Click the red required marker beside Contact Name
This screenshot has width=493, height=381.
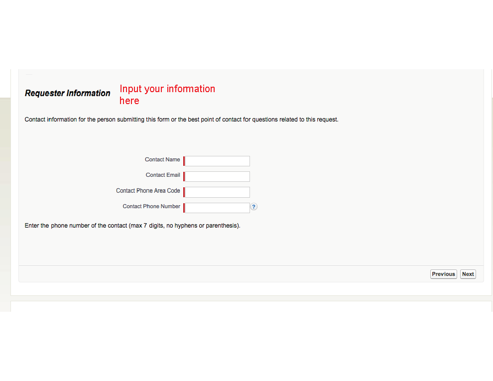184,160
